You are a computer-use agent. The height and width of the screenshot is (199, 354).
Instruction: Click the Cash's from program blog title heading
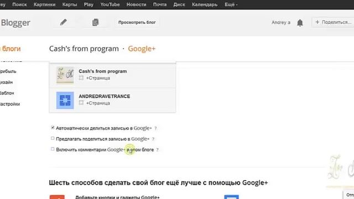point(84,49)
